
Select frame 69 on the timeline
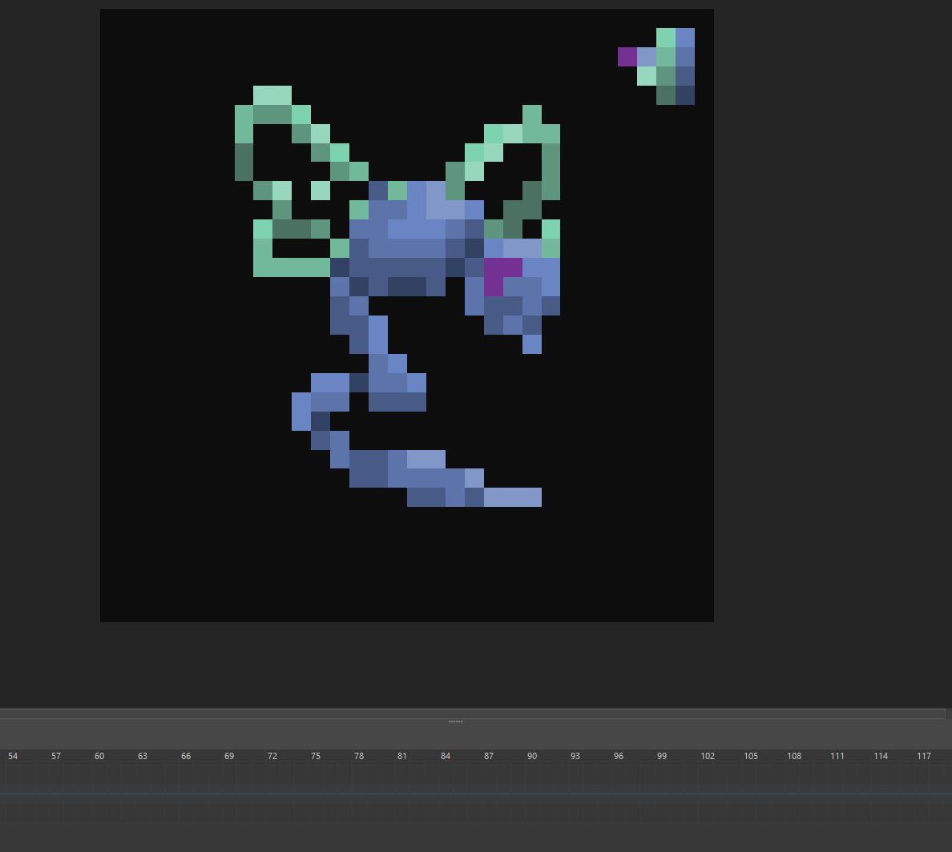coord(229,756)
